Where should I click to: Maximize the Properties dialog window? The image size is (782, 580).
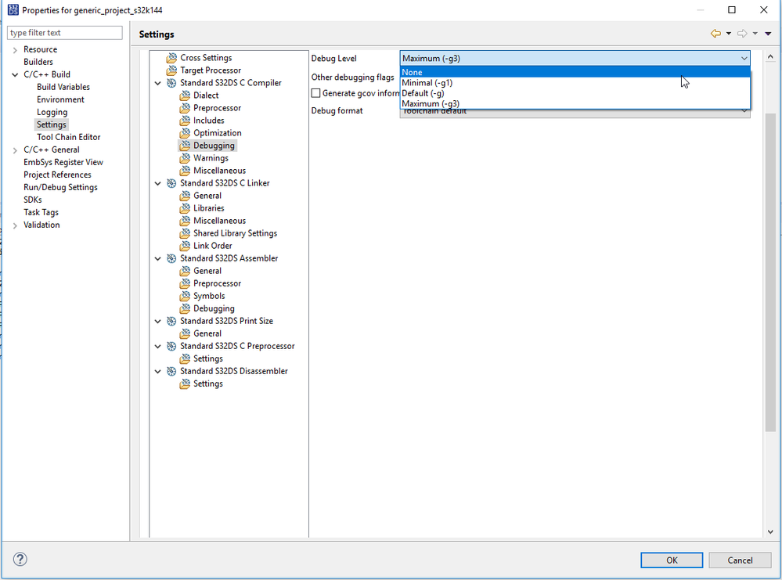pos(732,10)
